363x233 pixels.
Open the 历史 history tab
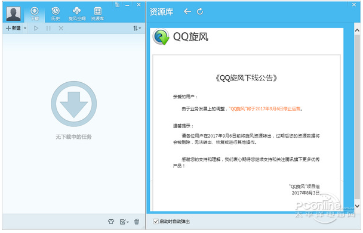56,14
